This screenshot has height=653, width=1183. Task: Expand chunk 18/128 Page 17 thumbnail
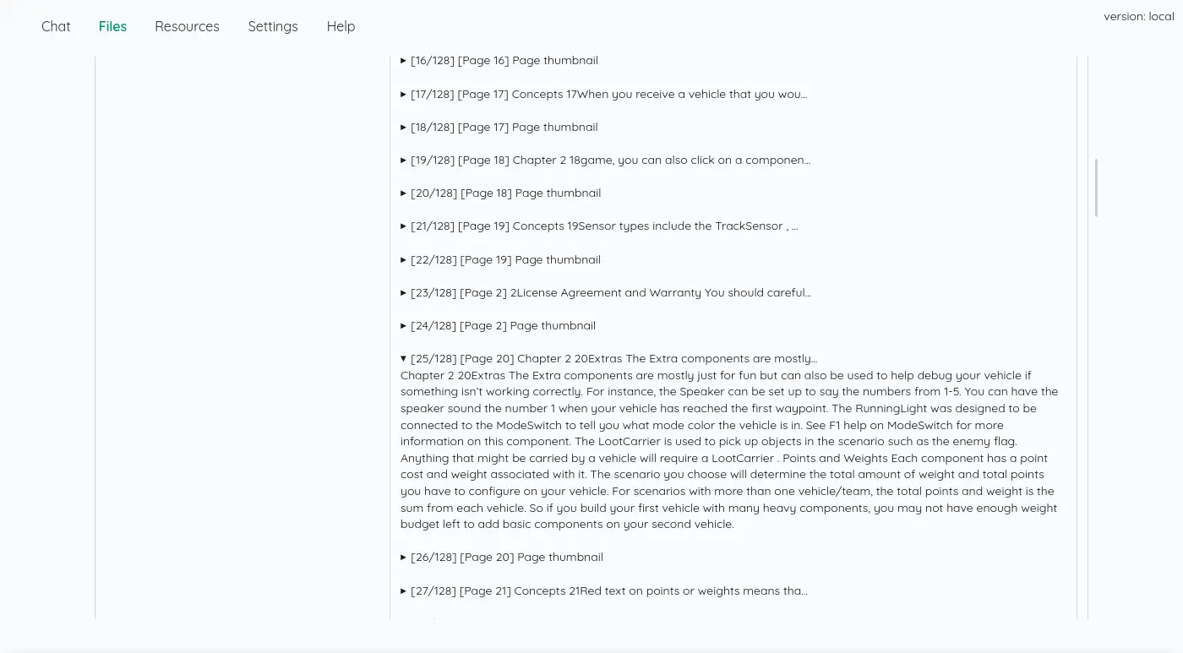[504, 128]
